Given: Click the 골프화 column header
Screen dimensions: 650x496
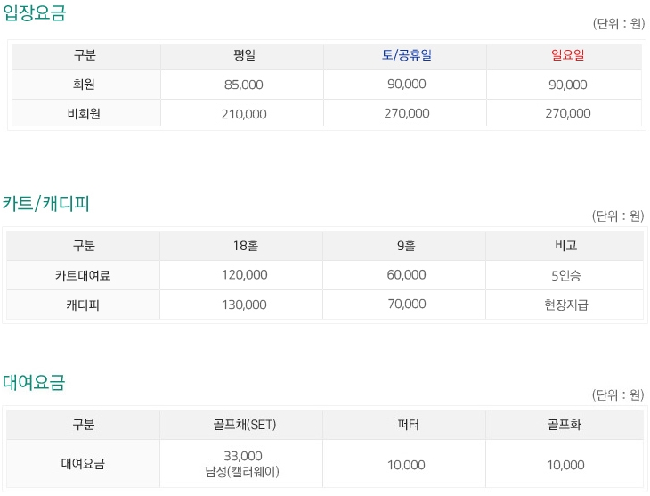Looking at the screenshot, I should pyautogui.click(x=565, y=425).
